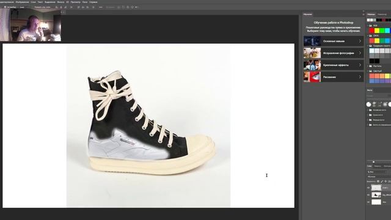Click the lock position icon

pos(386,182)
